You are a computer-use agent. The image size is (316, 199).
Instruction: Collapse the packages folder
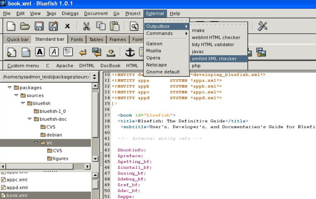9,87
